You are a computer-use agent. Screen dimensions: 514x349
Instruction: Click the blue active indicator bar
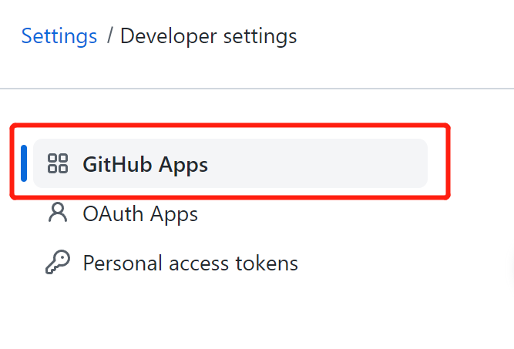pyautogui.click(x=25, y=163)
